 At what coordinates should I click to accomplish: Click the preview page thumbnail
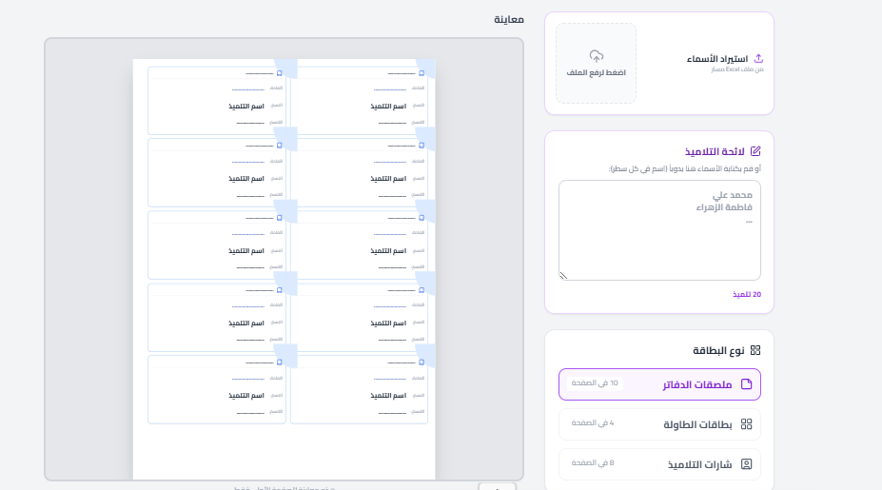click(284, 269)
